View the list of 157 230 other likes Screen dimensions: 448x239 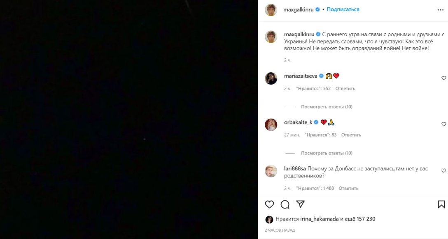point(360,219)
